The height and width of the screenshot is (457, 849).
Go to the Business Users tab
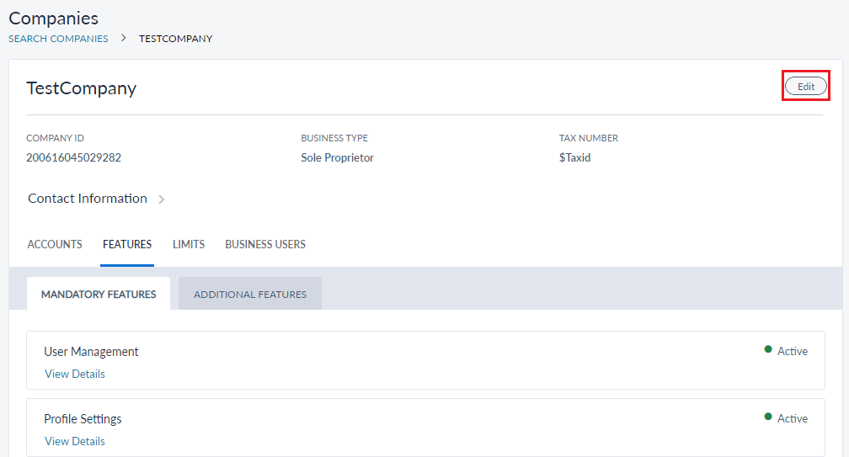265,244
